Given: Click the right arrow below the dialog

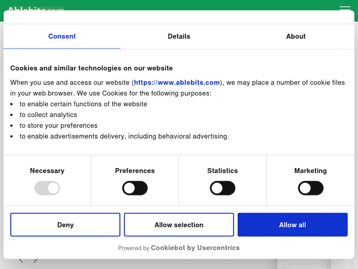Looking at the screenshot, I should [x=35, y=260].
